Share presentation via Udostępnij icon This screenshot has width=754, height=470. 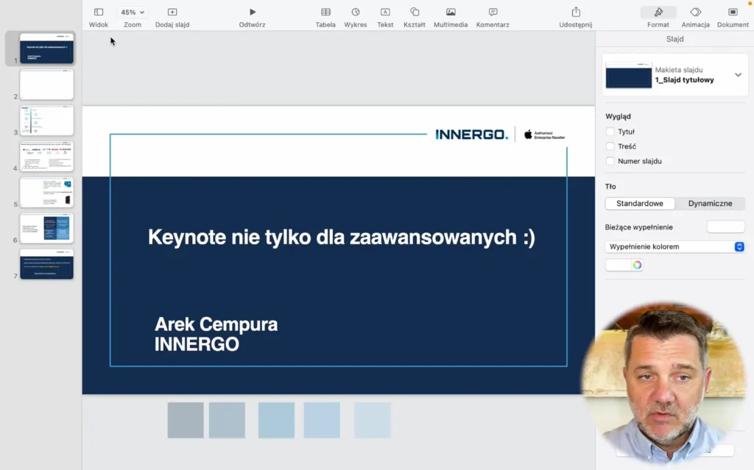[576, 12]
